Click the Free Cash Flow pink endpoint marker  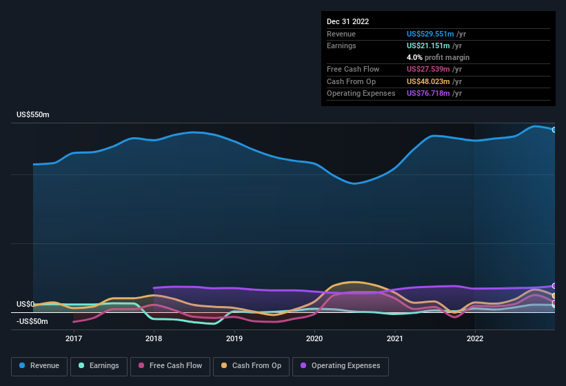tap(554, 303)
